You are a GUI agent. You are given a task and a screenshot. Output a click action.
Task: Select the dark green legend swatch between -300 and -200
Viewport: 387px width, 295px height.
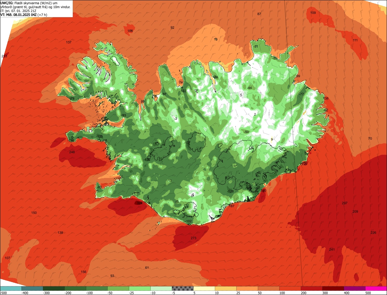click(x=54, y=288)
